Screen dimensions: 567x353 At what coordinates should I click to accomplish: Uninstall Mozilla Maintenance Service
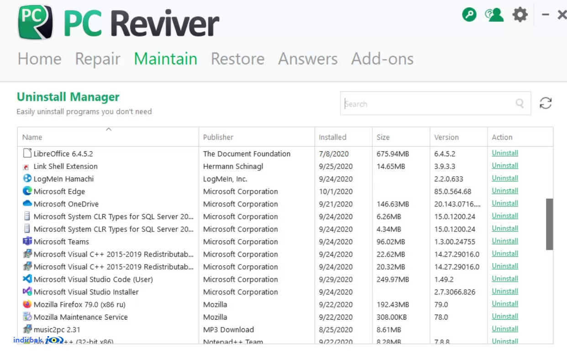pyautogui.click(x=505, y=316)
